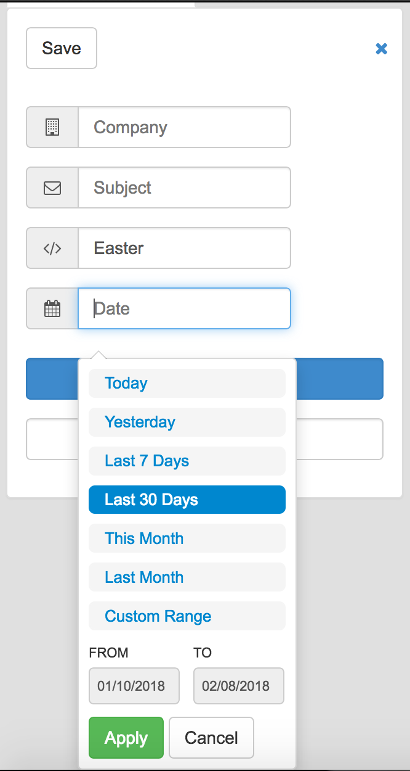410x771 pixels.
Task: Click the Save button
Action: click(61, 48)
